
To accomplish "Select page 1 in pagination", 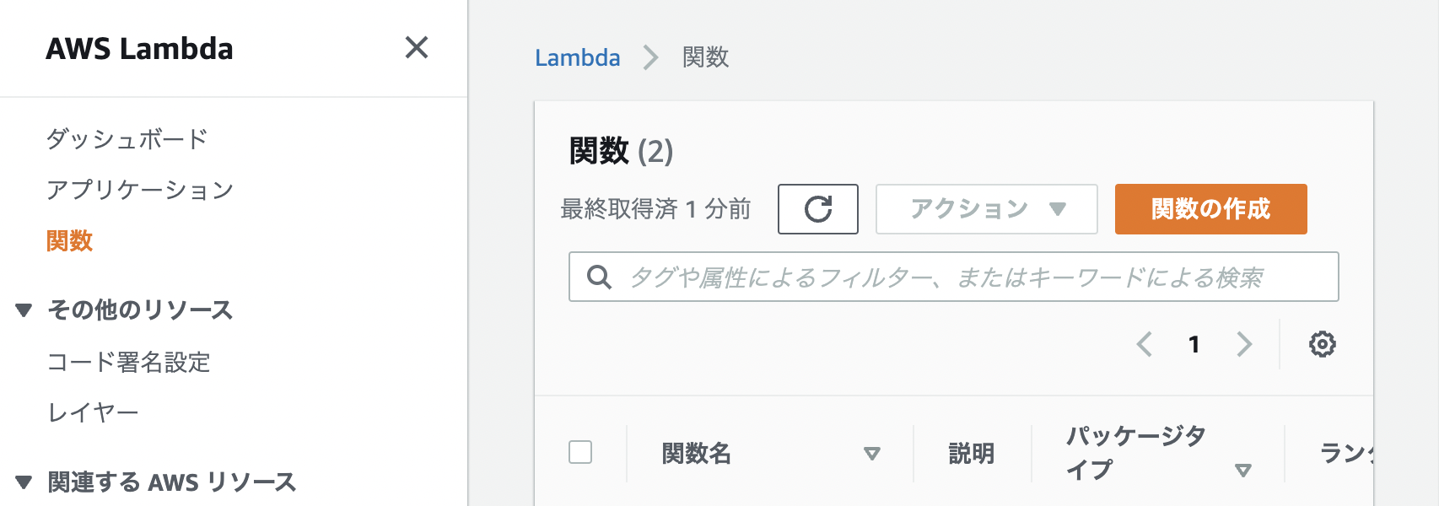I will pos(1194,344).
